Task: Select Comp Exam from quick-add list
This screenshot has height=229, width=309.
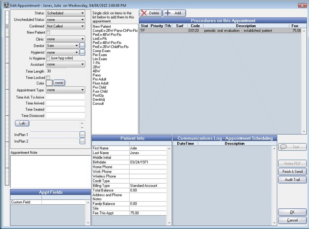Action: [x=102, y=51]
